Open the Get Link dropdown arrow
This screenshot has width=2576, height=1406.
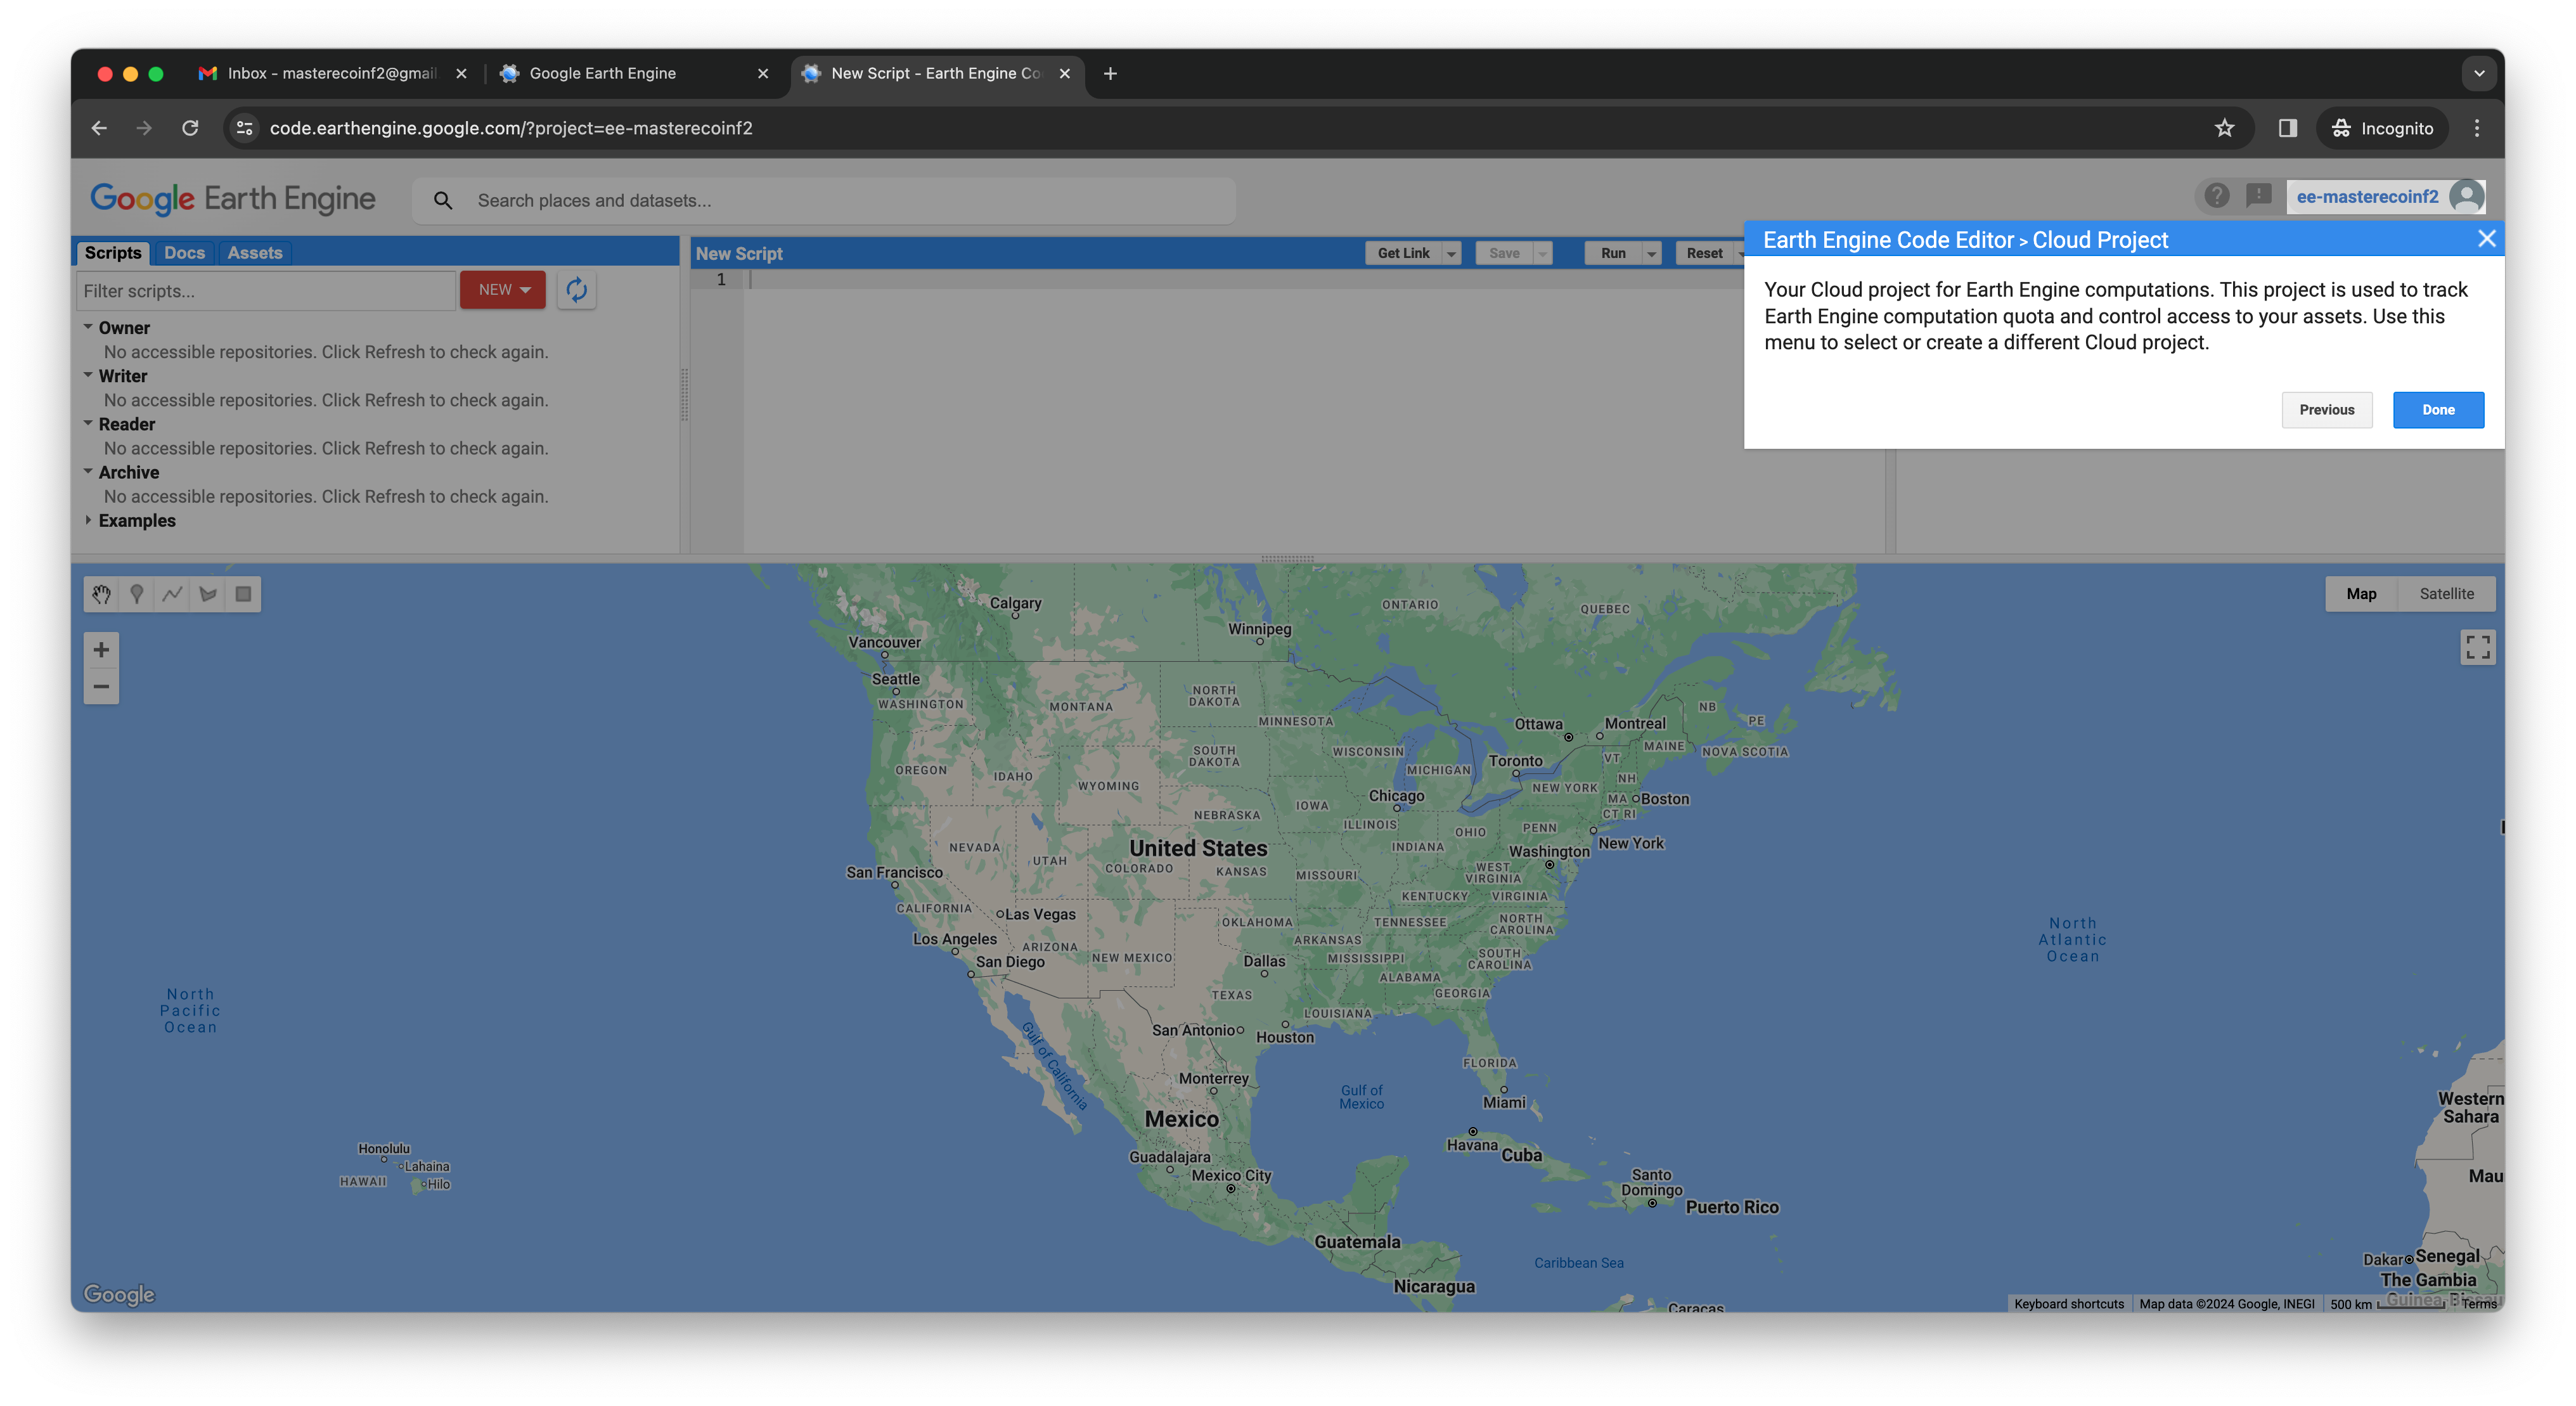click(x=1451, y=254)
